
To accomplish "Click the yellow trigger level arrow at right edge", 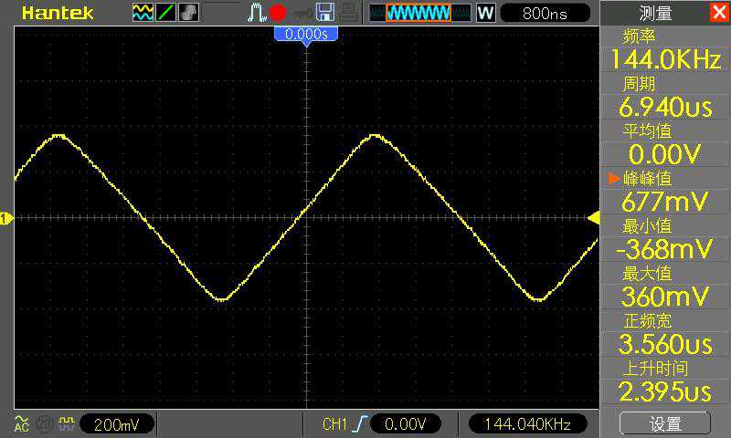I will [593, 217].
